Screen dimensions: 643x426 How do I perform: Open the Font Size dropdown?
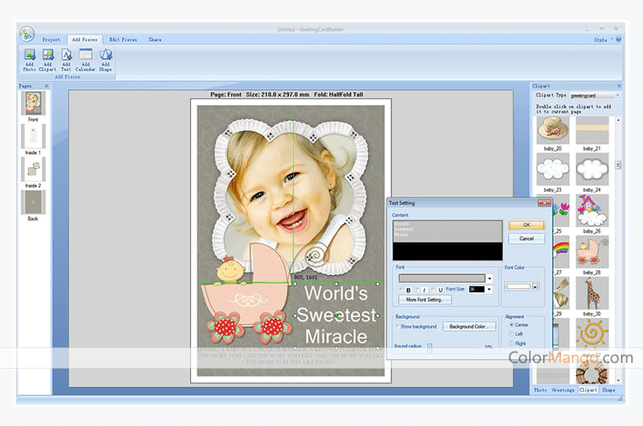[489, 289]
